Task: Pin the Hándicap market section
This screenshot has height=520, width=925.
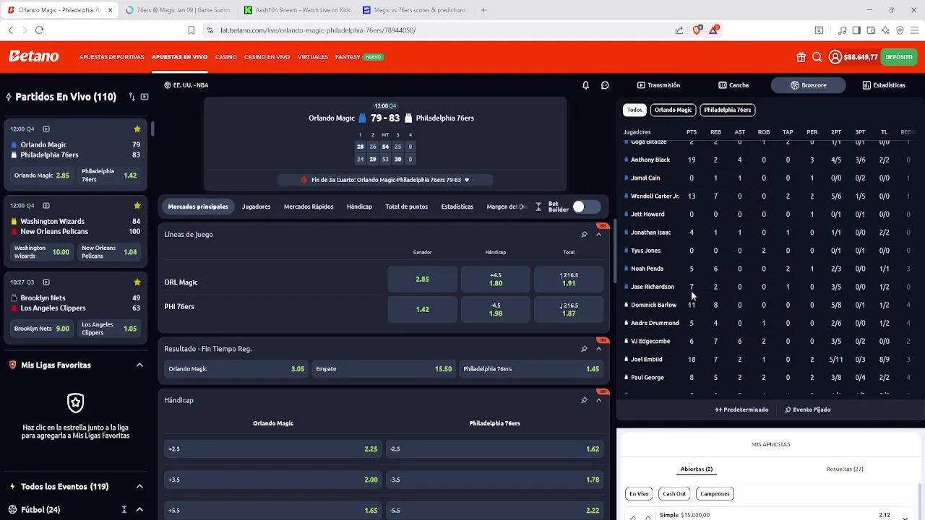Action: [584, 400]
